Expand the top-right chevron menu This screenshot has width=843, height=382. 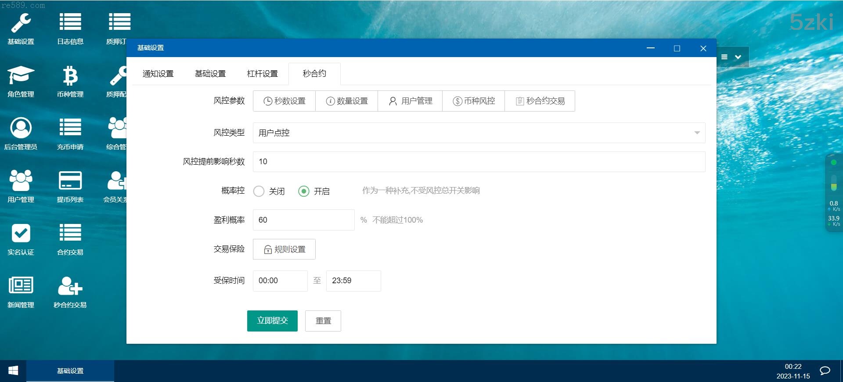click(x=738, y=57)
